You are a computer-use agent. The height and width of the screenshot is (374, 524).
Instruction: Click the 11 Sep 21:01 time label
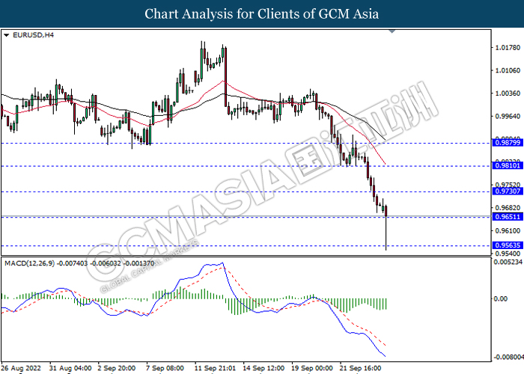pyautogui.click(x=216, y=368)
